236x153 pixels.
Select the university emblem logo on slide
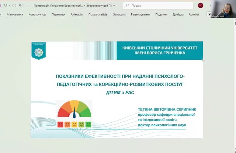[x=38, y=51]
